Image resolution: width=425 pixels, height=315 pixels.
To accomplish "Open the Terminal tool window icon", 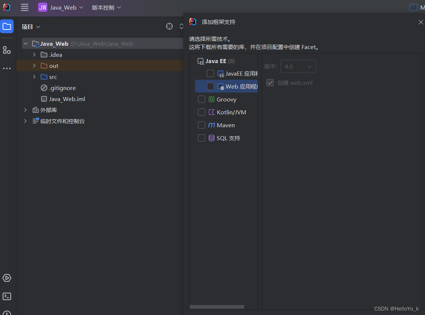I will [x=7, y=296].
